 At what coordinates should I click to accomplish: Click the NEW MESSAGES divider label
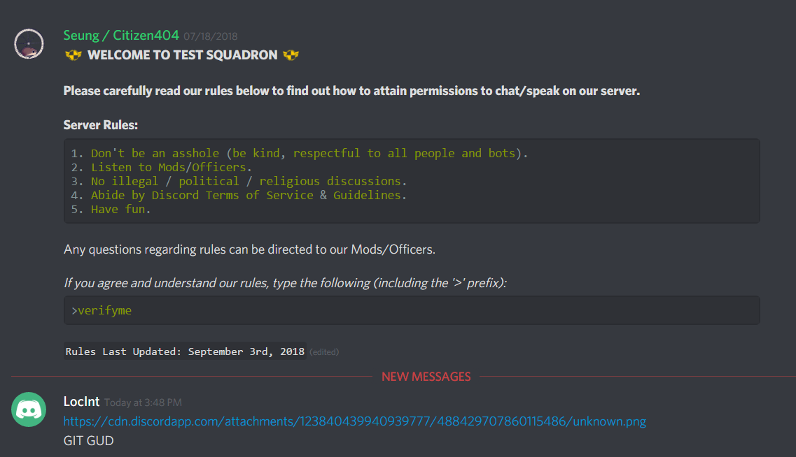click(426, 377)
